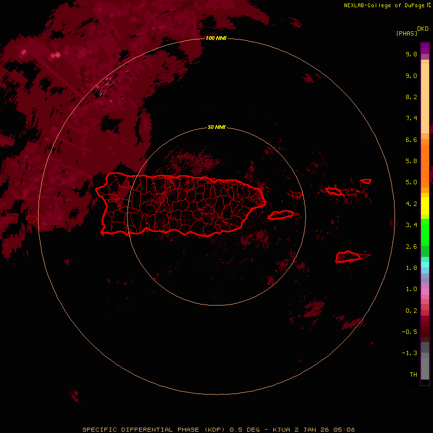This screenshot has width=433, height=433.
Task: Click the NEXLAB-College of DuPage label
Action: pos(384,5)
